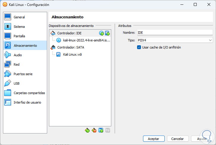Disable the 'Usar cache de I/O anfitrión' checkbox
The image size is (216, 145).
tap(139, 47)
